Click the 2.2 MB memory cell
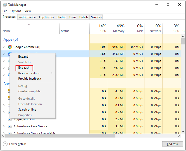This screenshot has width=186, height=151. coord(117,119)
